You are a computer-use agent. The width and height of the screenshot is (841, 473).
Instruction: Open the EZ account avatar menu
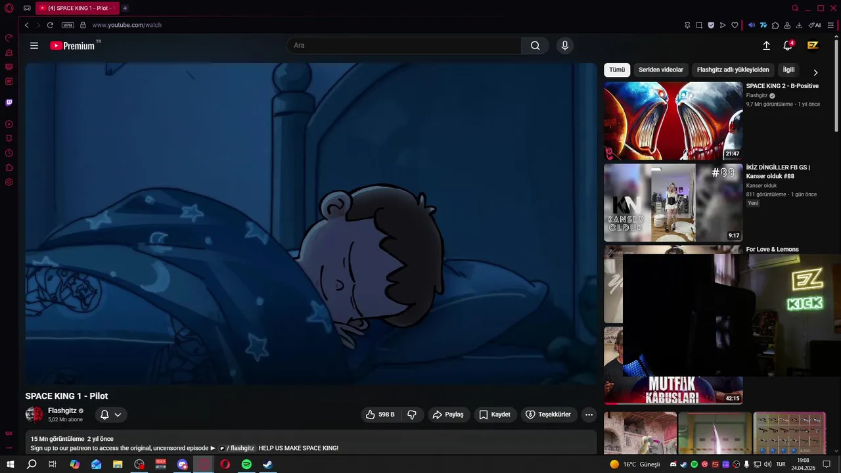[813, 45]
